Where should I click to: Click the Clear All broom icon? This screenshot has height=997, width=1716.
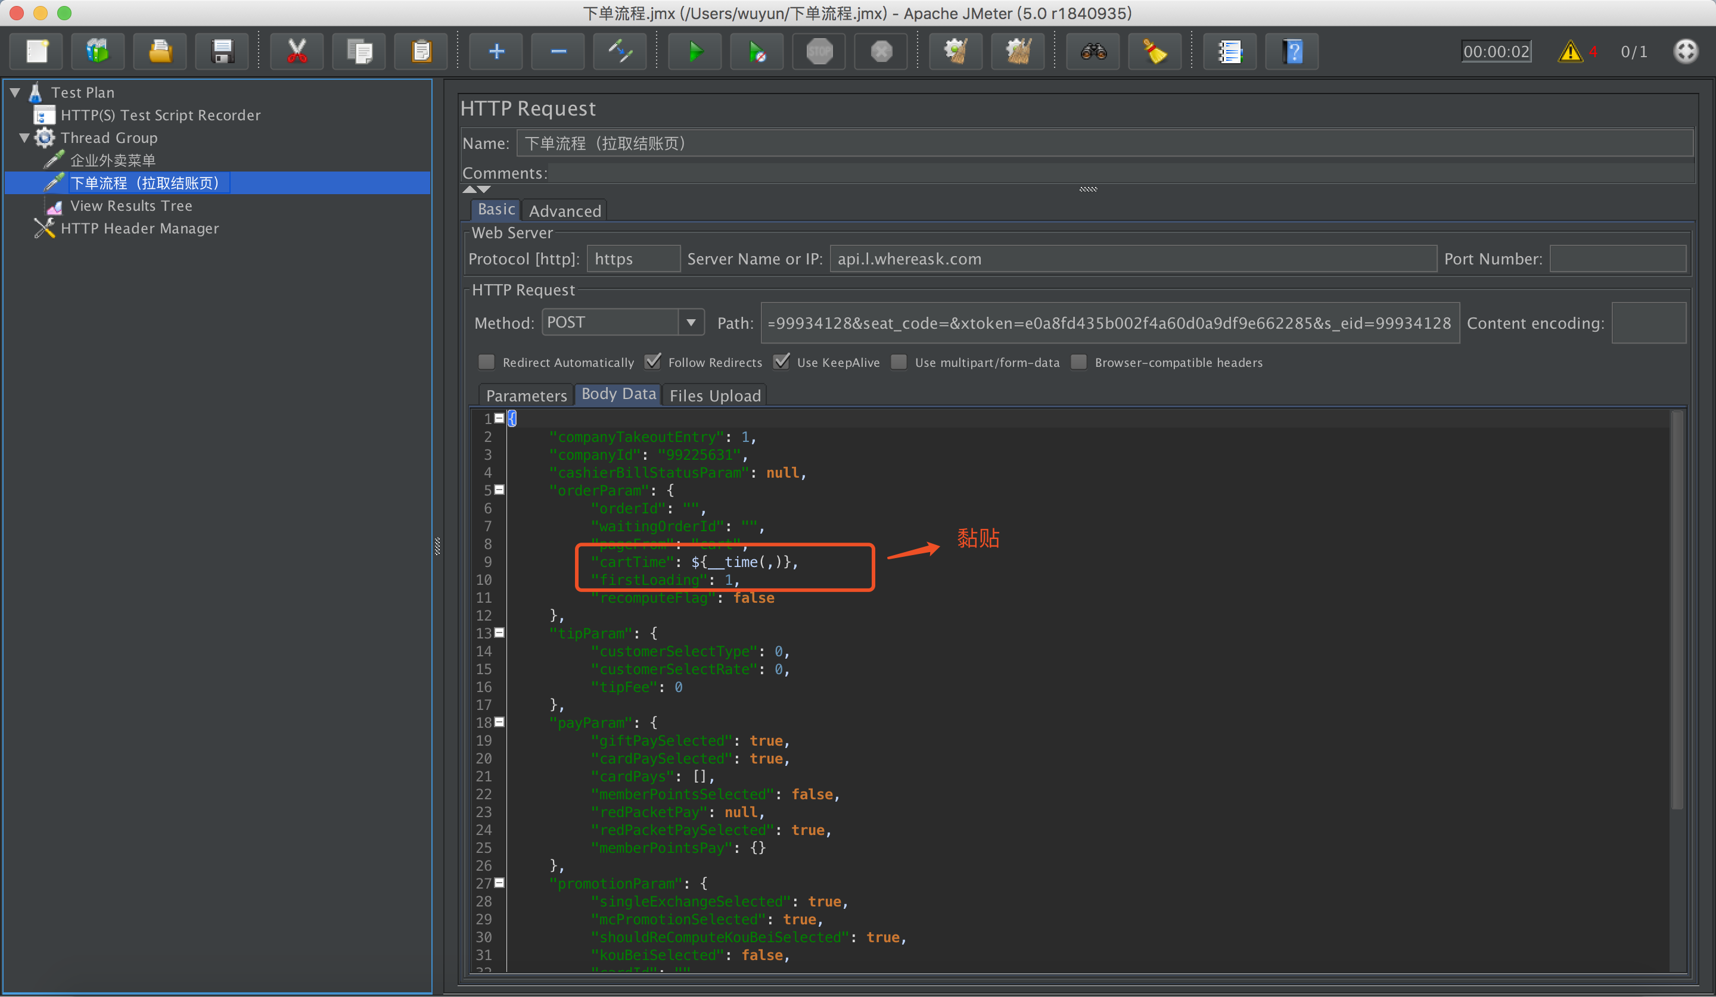point(1018,52)
